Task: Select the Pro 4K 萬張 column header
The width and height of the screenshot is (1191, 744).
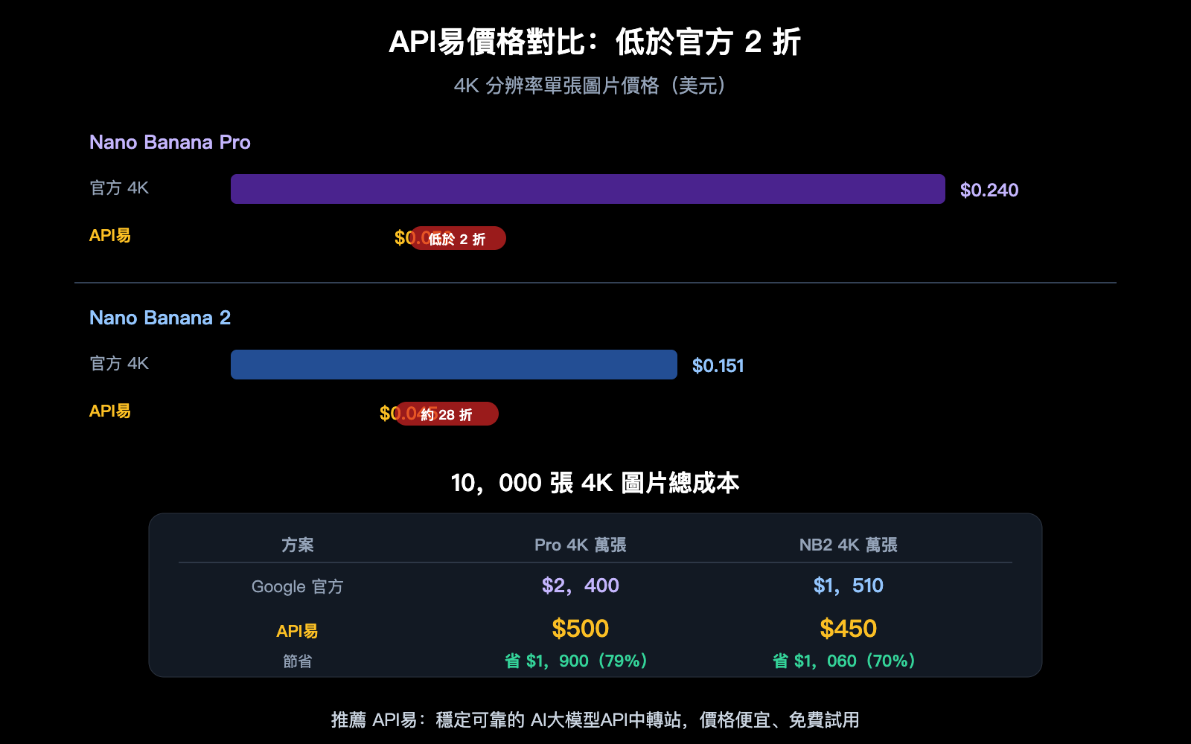Action: coord(582,545)
